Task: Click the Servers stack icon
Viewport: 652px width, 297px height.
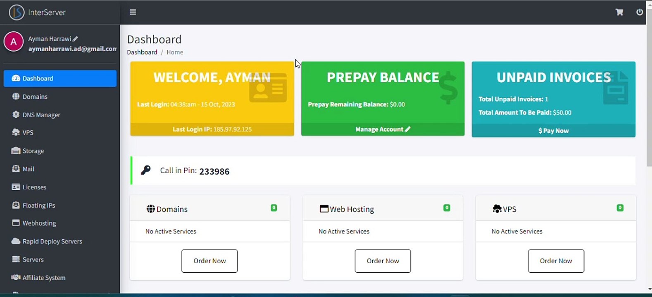Action: pyautogui.click(x=16, y=259)
